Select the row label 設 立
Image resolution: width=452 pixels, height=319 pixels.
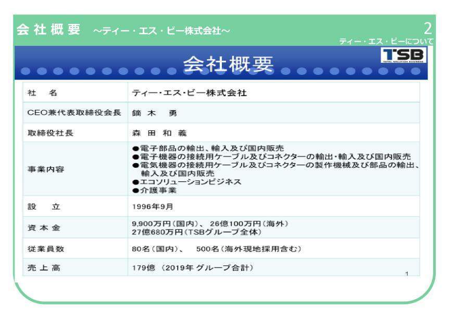[x=44, y=207]
